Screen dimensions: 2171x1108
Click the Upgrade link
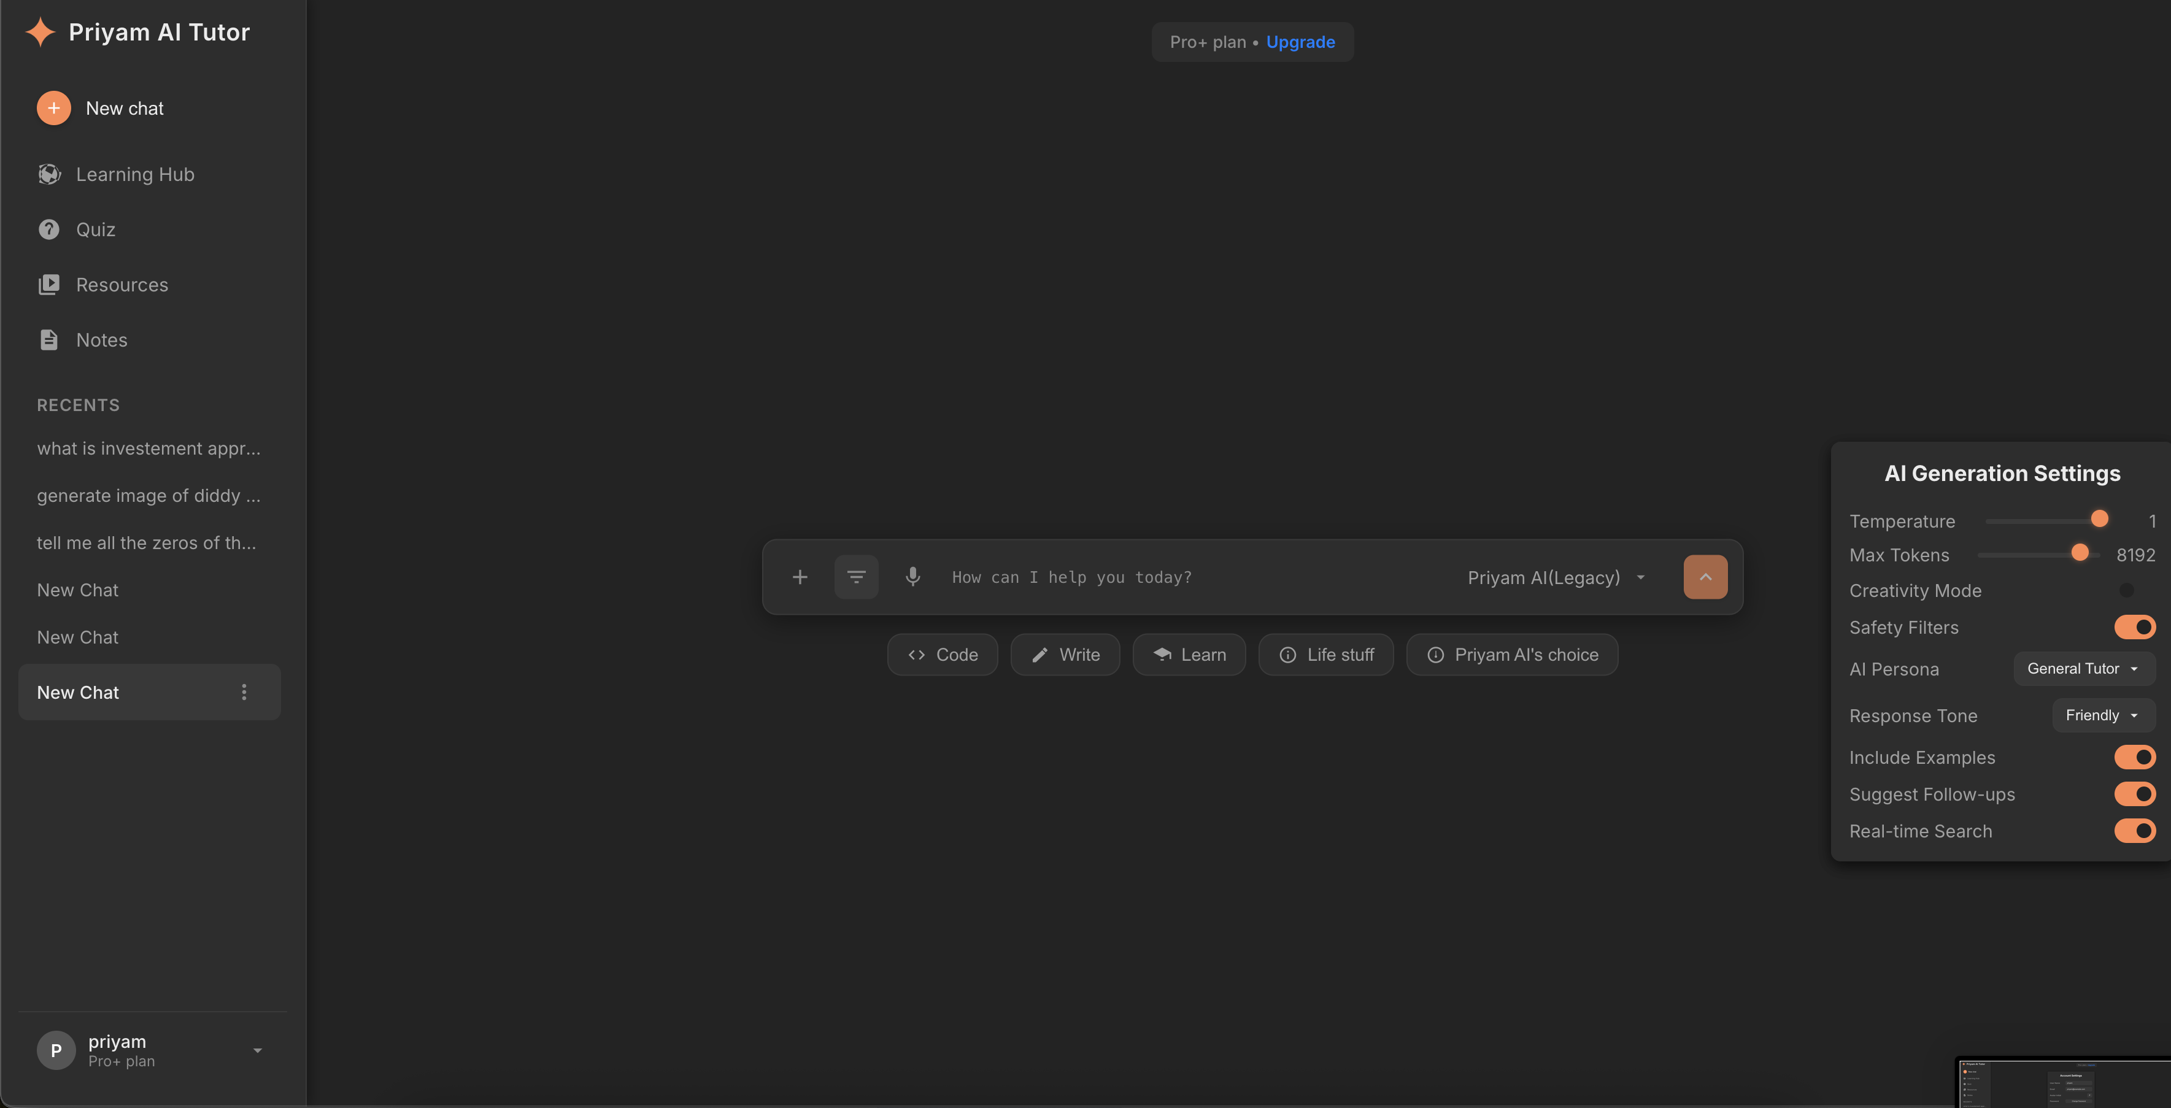[x=1300, y=42]
